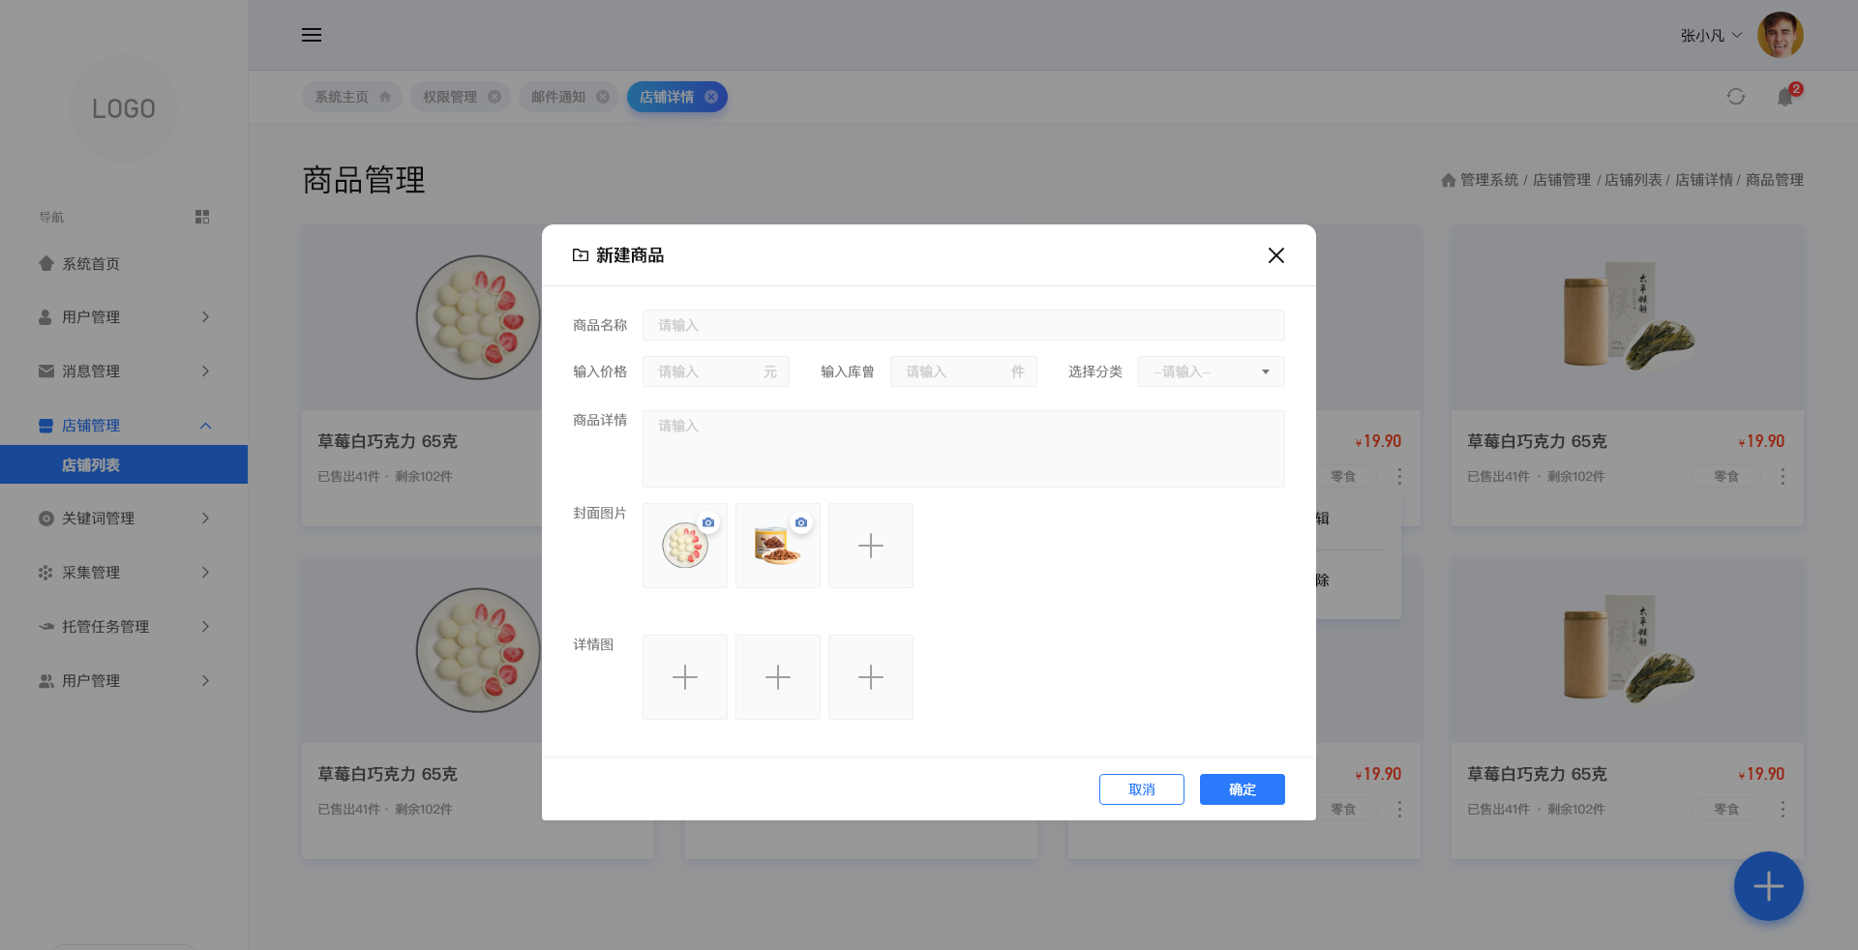Focus the 商品详情 text area

pos(964,449)
